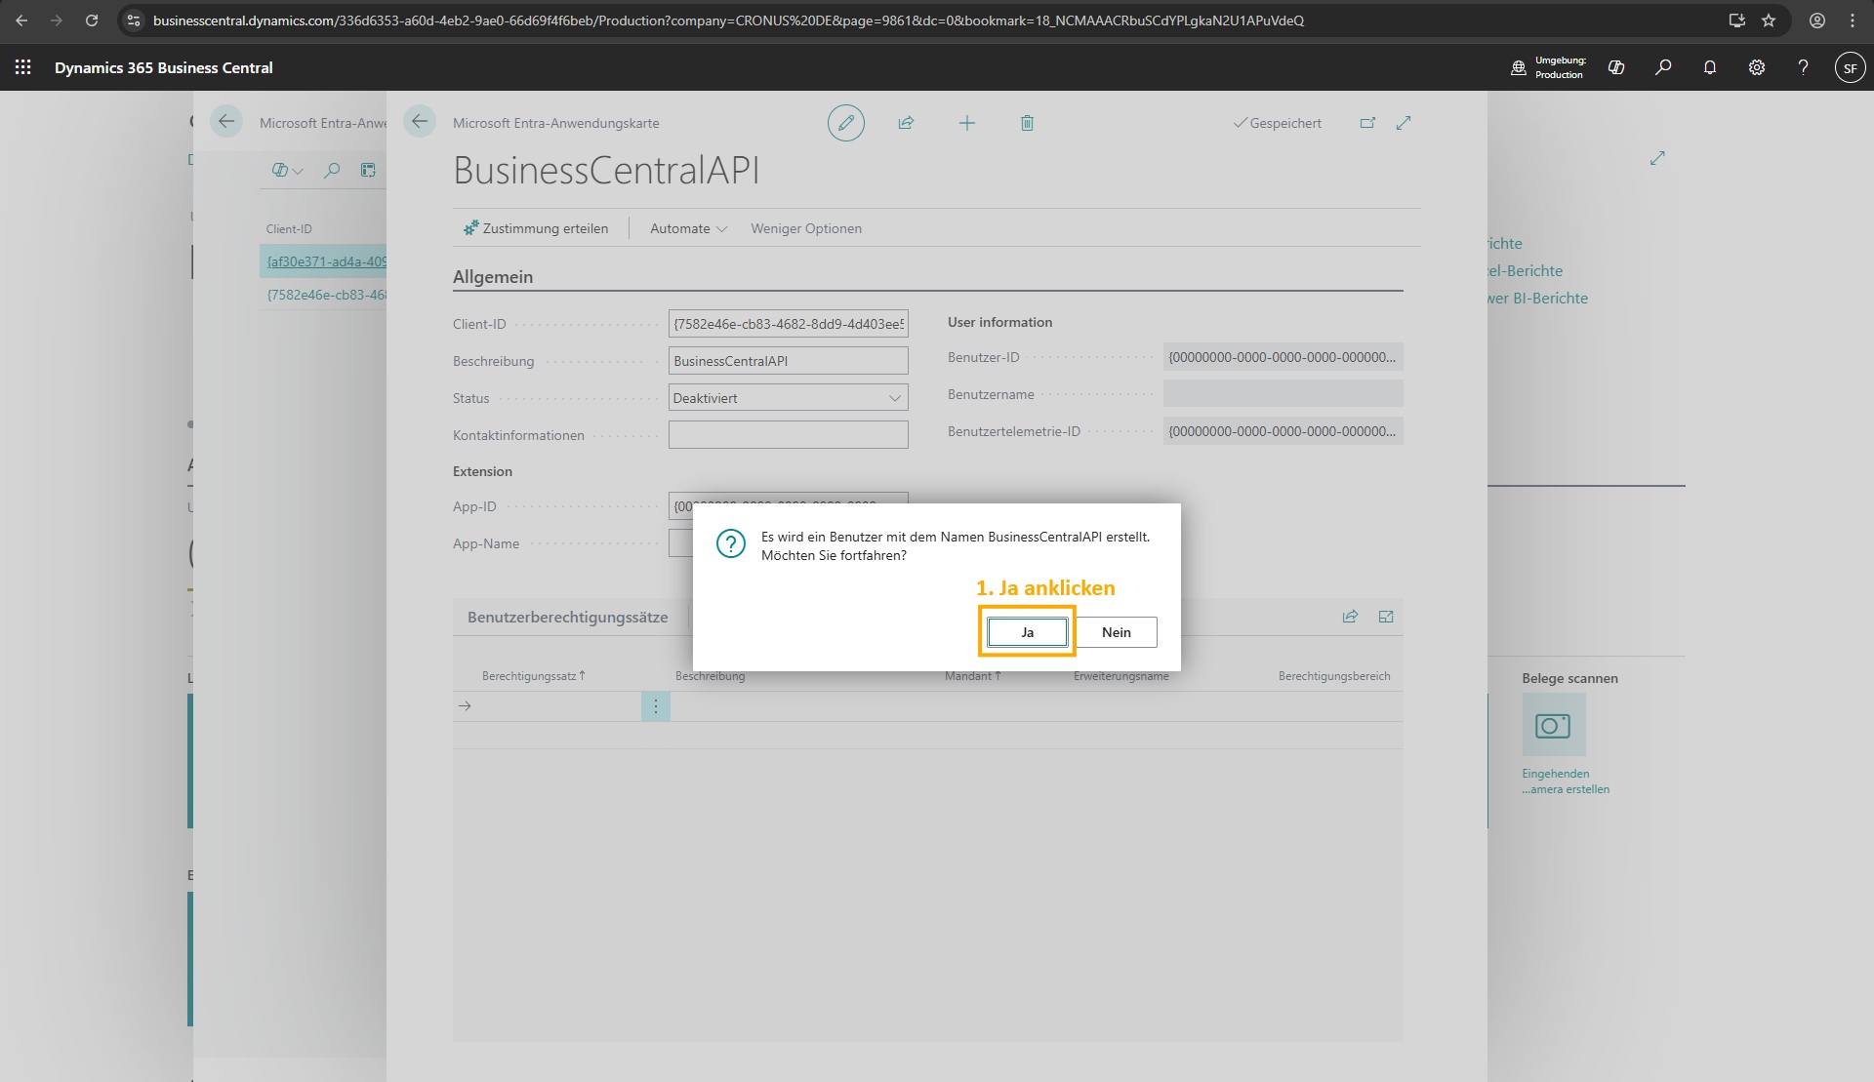This screenshot has width=1874, height=1082.
Task: Click the environment Production indicator icon
Action: click(x=1519, y=67)
